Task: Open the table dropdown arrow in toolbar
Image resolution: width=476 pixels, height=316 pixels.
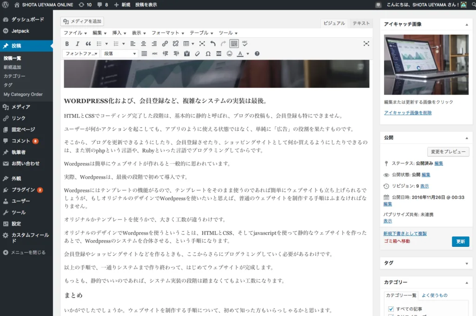Action: tap(193, 44)
